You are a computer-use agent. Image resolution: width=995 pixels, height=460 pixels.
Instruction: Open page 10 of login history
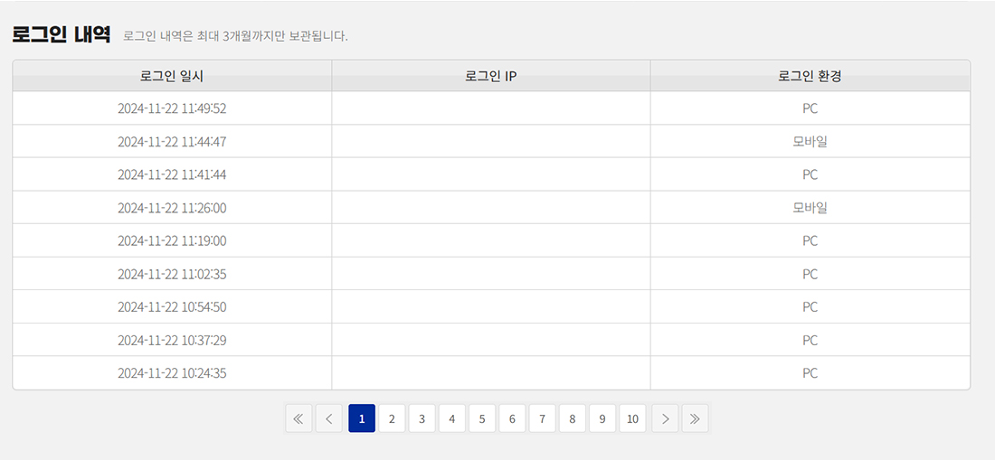tap(632, 418)
